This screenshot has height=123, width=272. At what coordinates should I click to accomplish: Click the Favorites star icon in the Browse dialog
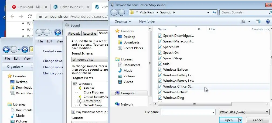[x=117, y=31]
